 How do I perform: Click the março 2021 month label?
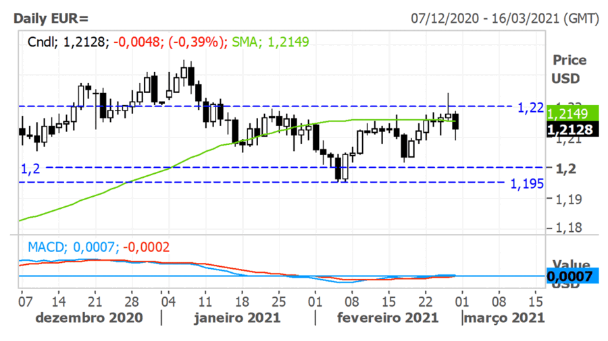click(505, 317)
